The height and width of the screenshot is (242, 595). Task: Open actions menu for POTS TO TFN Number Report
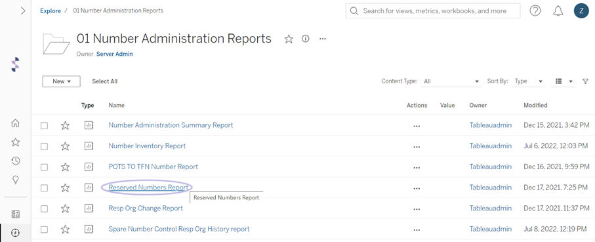pyautogui.click(x=417, y=168)
